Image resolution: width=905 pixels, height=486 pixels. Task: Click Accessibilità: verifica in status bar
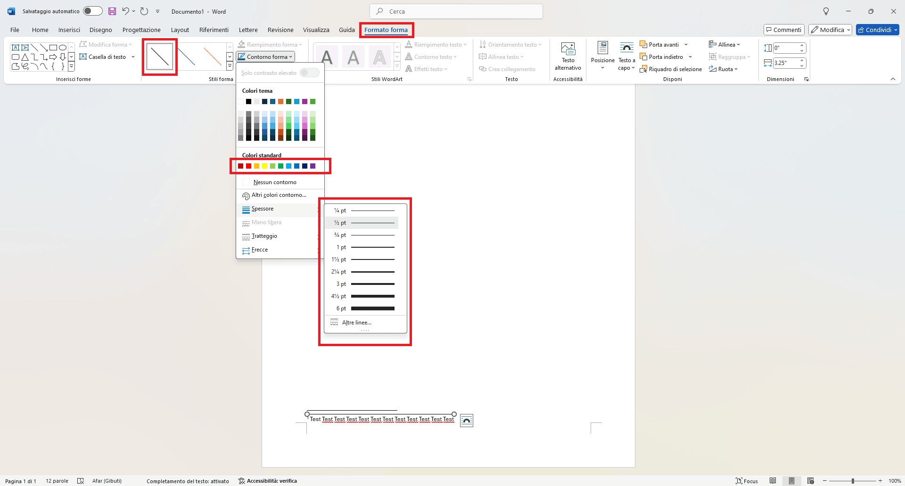tap(268, 481)
